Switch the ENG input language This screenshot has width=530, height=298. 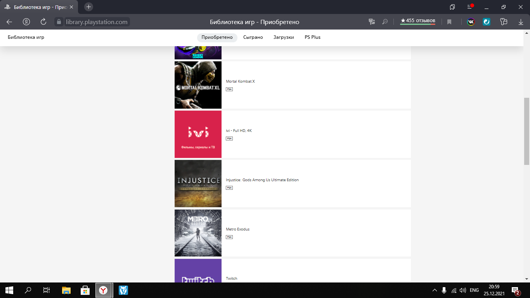coord(474,290)
